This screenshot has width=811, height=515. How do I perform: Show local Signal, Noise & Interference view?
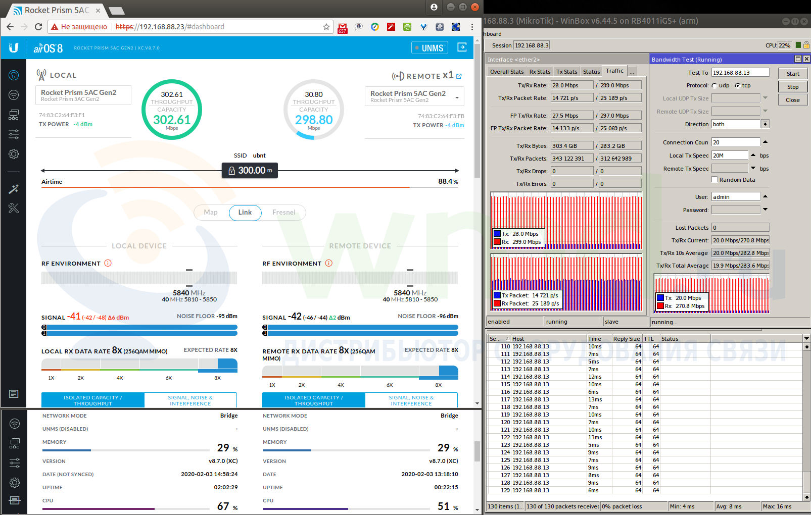pos(190,400)
